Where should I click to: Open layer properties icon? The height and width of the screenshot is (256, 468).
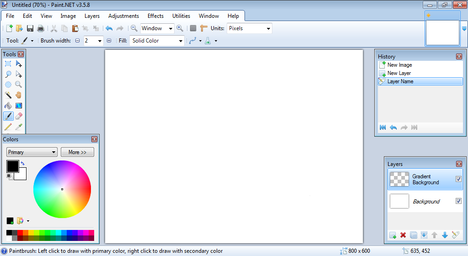coord(455,235)
